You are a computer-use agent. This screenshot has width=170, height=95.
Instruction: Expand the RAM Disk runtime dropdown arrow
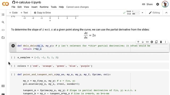142,13
